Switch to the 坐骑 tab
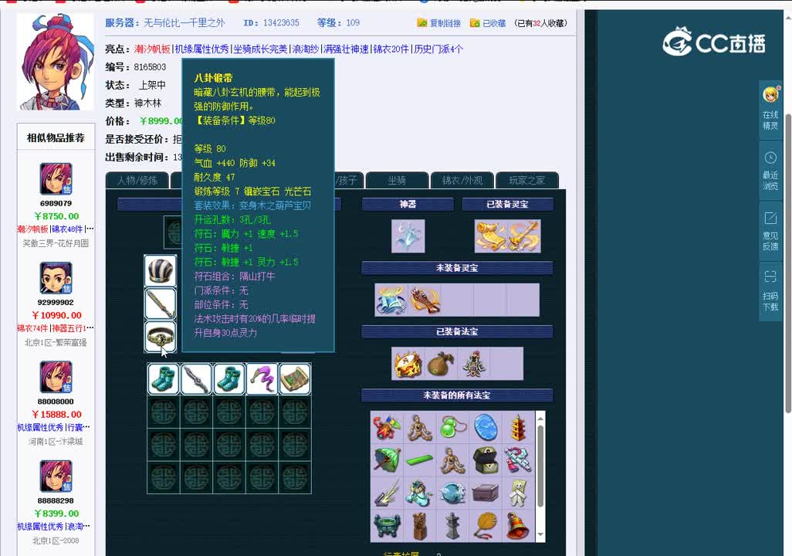Image resolution: width=792 pixels, height=556 pixels. (x=397, y=181)
